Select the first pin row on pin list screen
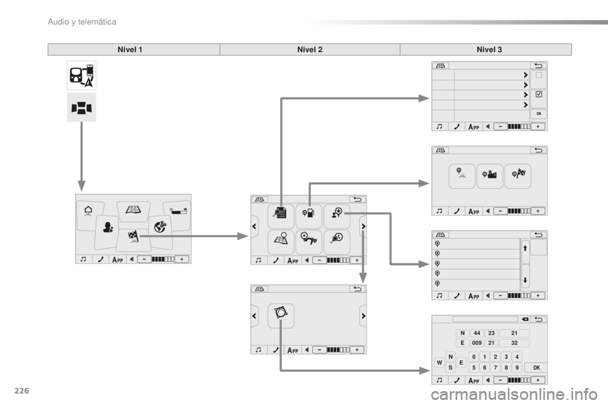The height and width of the screenshot is (405, 608). [x=476, y=244]
